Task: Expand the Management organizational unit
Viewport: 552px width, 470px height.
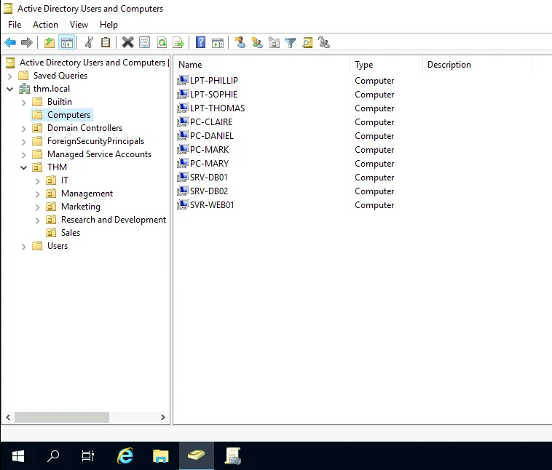Action: click(x=38, y=194)
